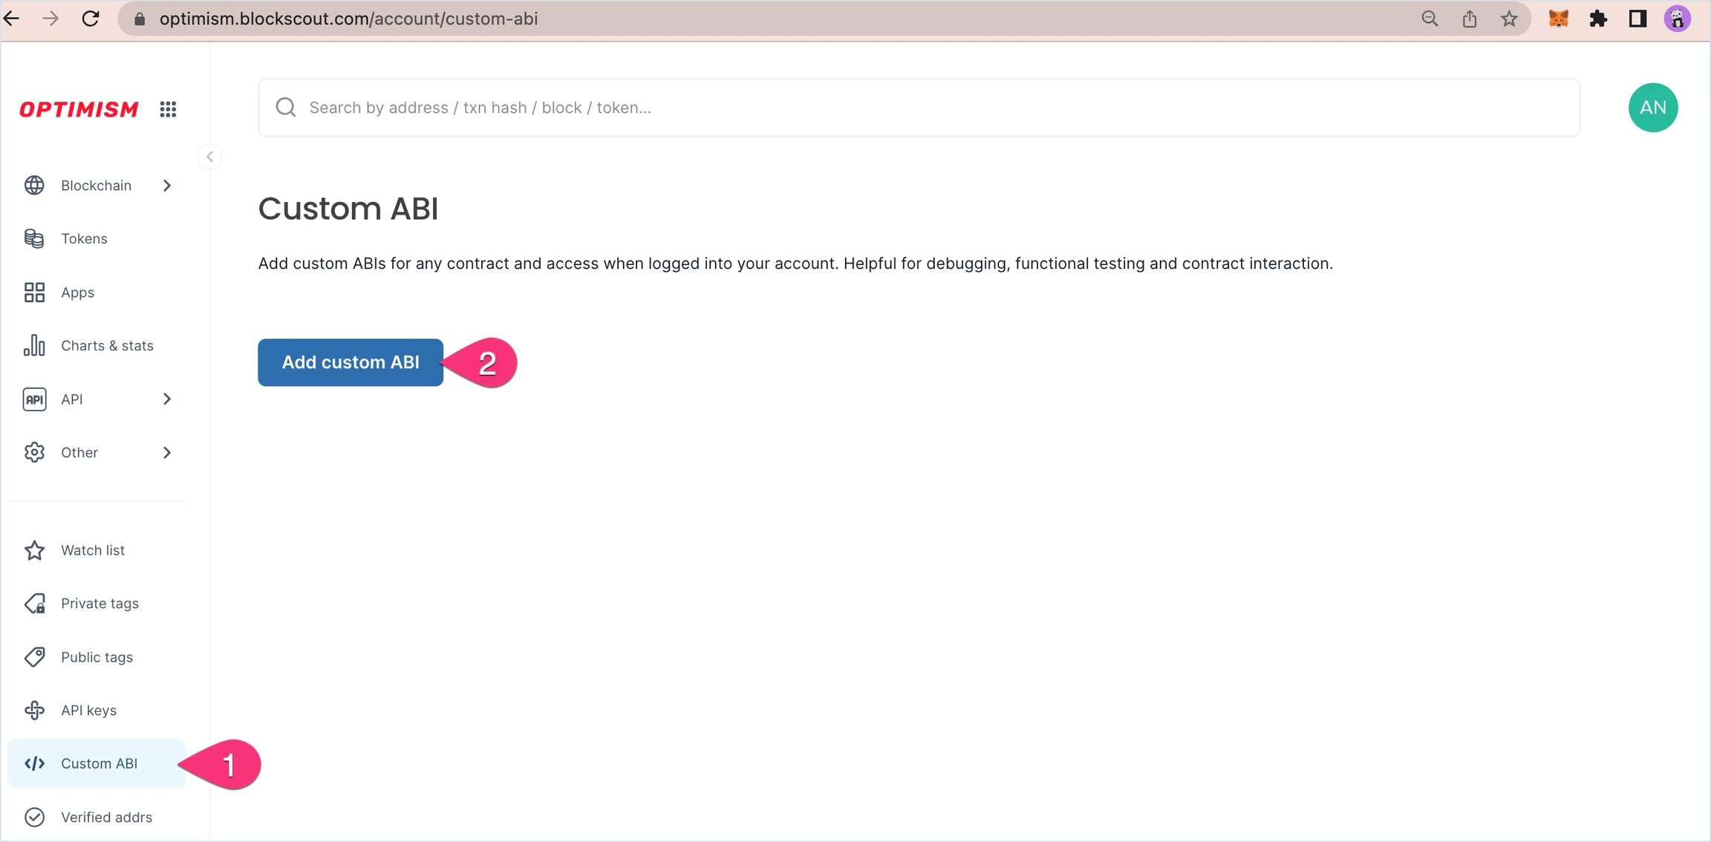Viewport: 1711px width, 842px height.
Task: Expand the Blockchain menu
Action: (97, 186)
